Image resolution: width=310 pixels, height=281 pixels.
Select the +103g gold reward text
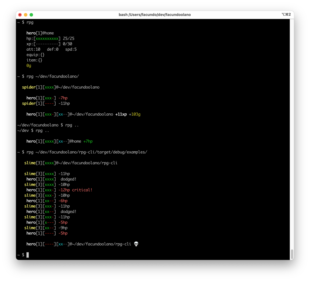point(135,114)
